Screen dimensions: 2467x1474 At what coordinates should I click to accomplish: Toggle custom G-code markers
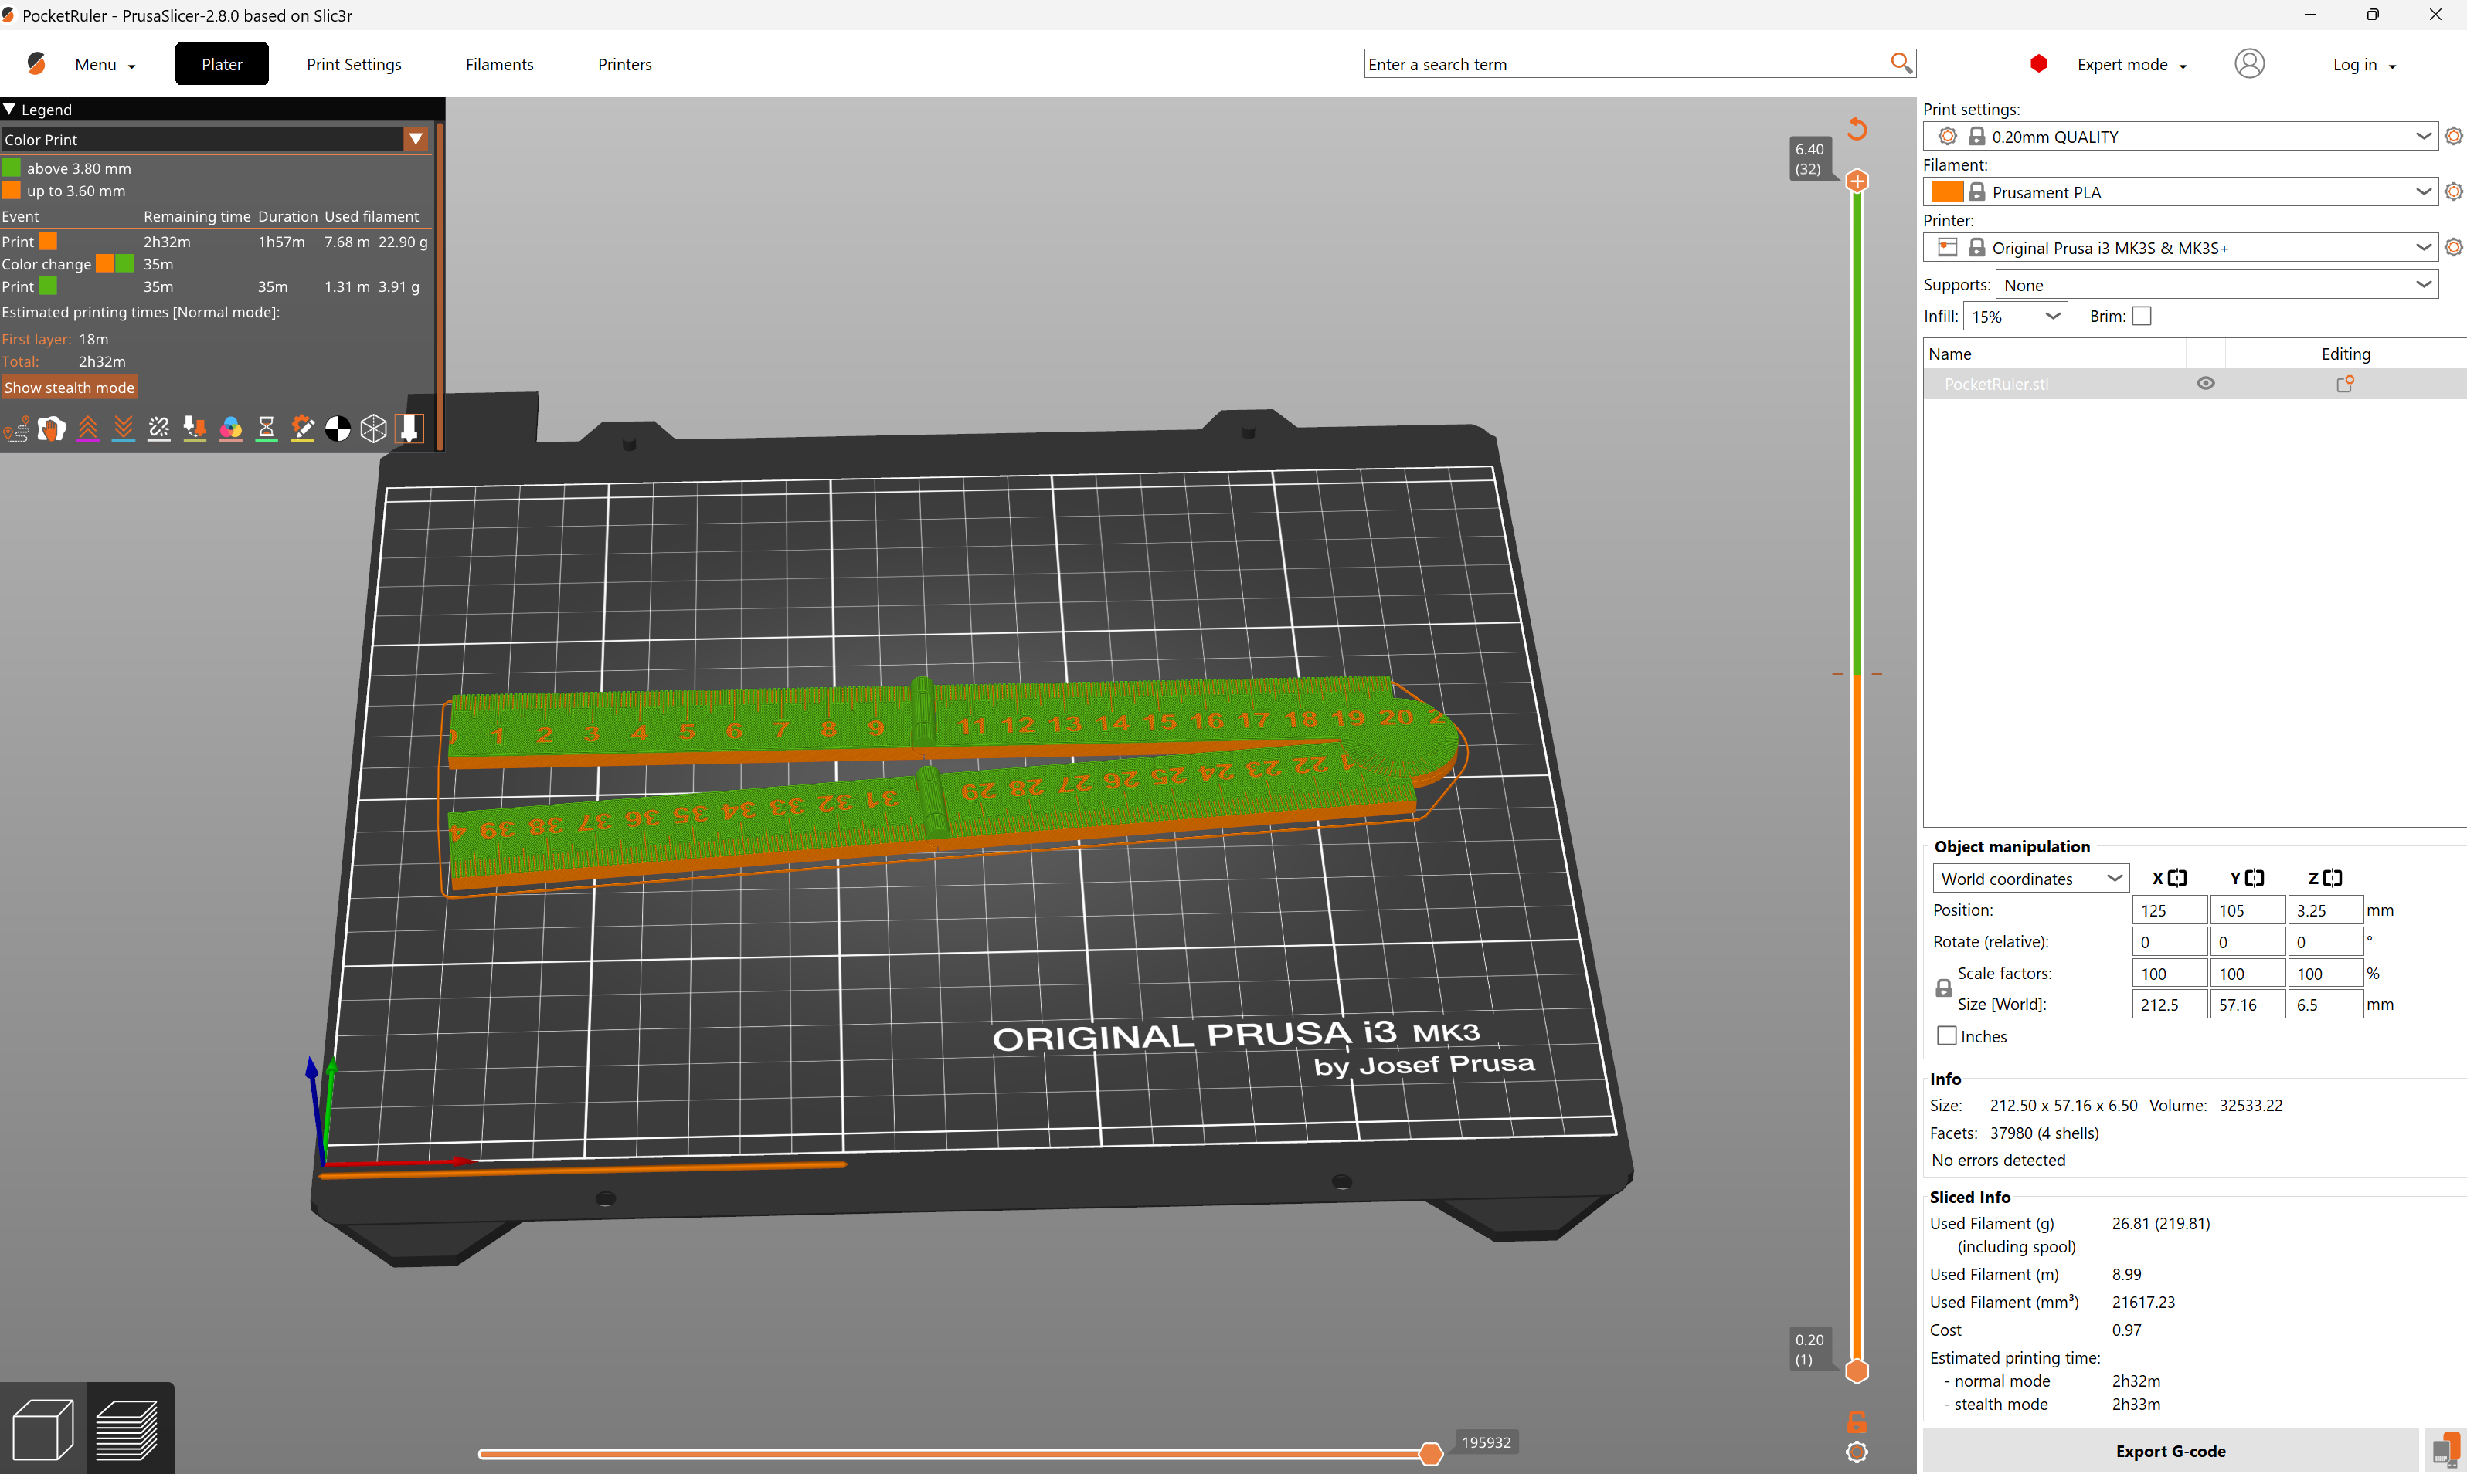point(302,428)
